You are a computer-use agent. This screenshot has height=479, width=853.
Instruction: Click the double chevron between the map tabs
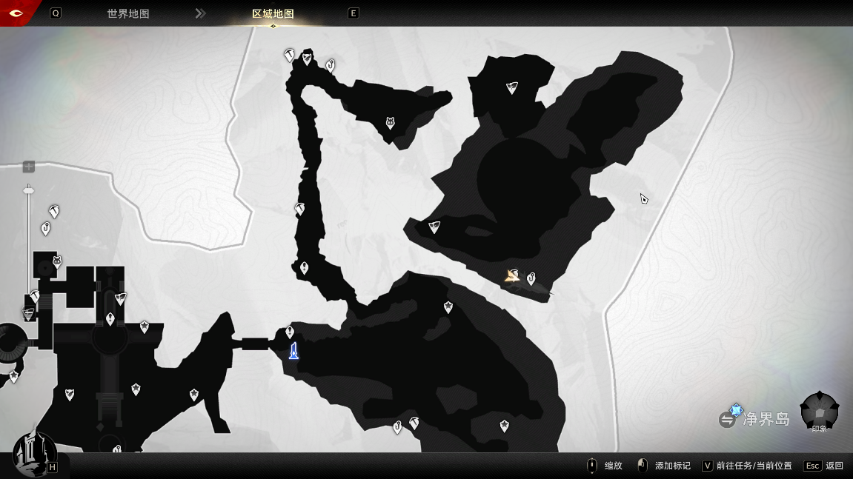[x=200, y=13]
